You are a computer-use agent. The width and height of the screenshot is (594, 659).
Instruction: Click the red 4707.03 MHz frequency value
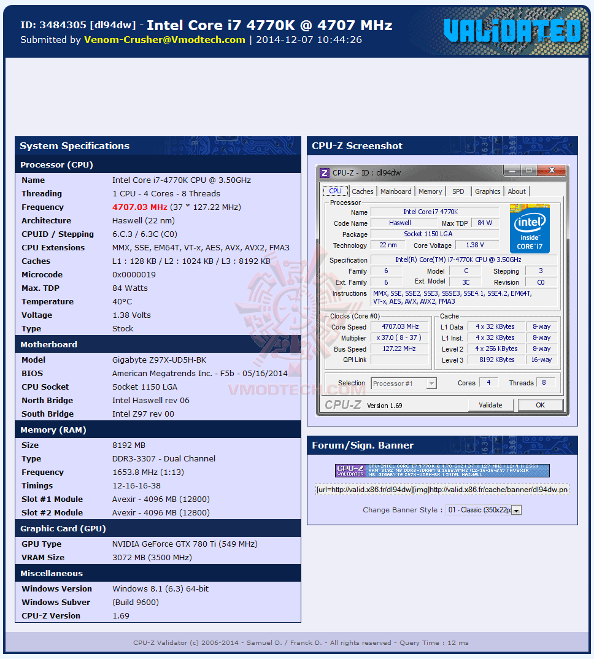[x=139, y=207]
